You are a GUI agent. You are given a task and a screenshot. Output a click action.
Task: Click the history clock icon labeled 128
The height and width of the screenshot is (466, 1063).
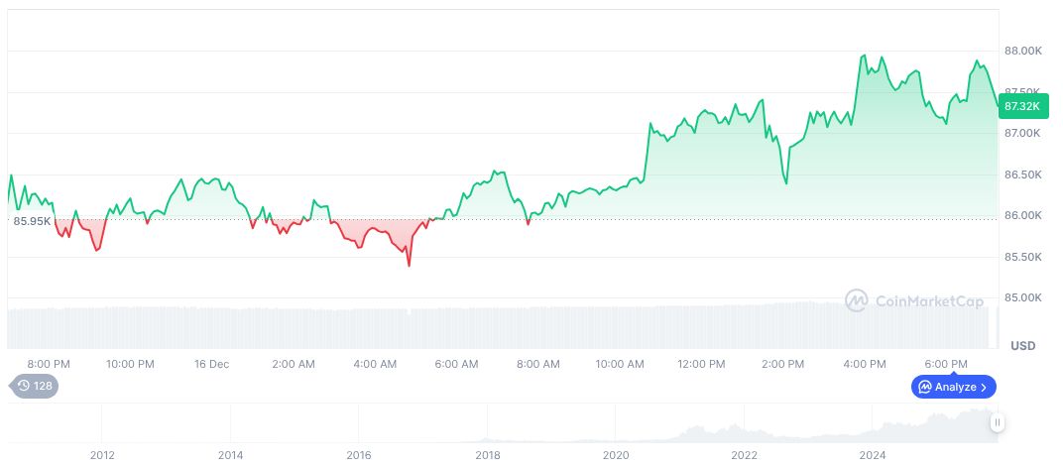[x=35, y=386]
